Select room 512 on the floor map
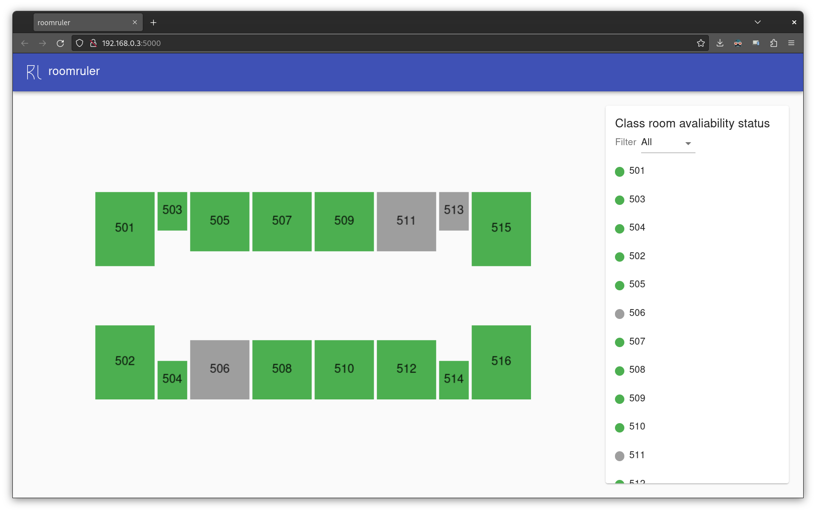Image resolution: width=816 pixels, height=512 pixels. coord(407,370)
